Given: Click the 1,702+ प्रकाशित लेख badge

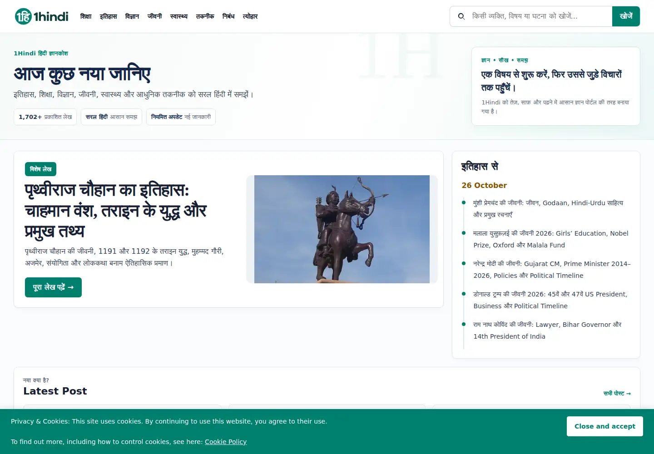Looking at the screenshot, I should (x=45, y=117).
